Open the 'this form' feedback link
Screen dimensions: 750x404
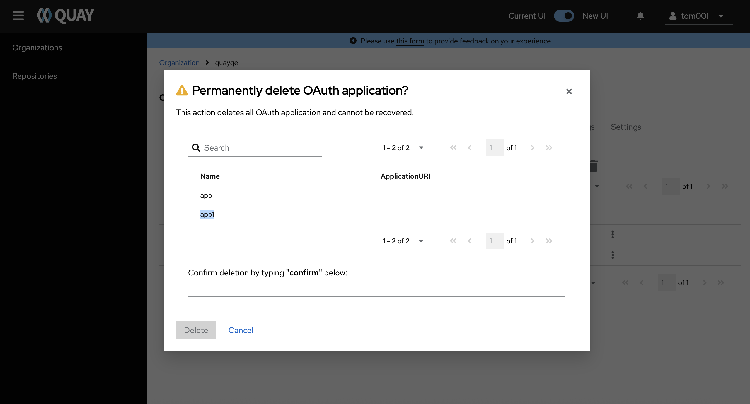click(x=410, y=41)
